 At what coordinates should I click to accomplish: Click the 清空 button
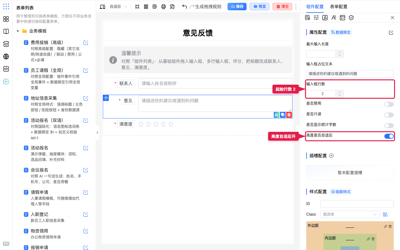pyautogui.click(x=282, y=7)
